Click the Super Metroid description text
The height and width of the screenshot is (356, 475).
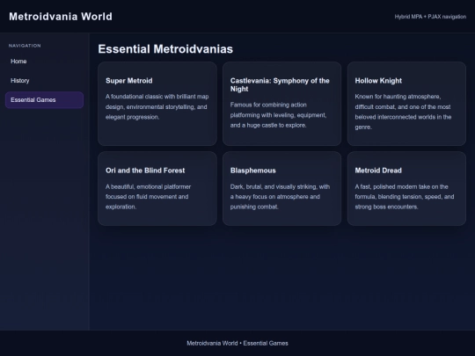click(x=157, y=107)
